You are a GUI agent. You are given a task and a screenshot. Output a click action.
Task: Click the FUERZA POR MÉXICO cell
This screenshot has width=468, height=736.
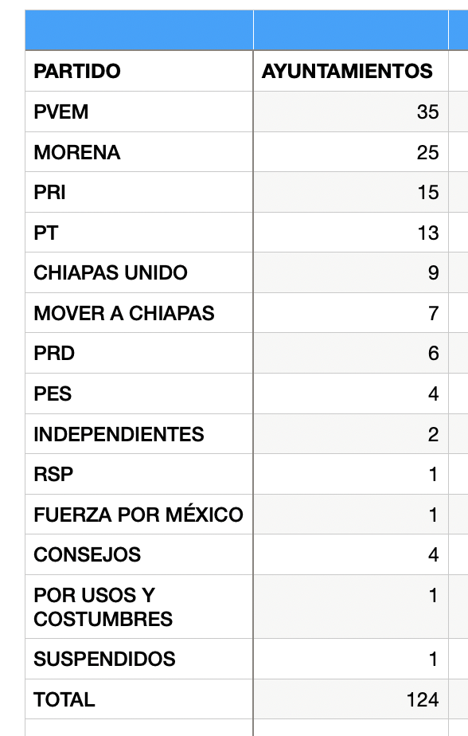138,514
